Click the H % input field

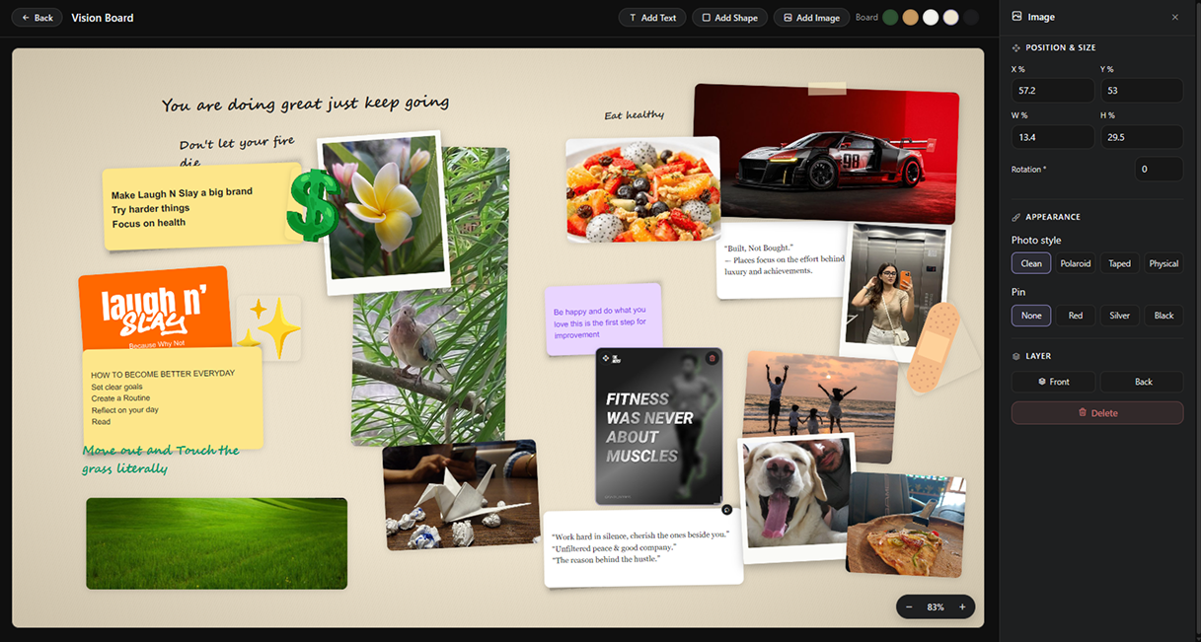click(x=1142, y=137)
